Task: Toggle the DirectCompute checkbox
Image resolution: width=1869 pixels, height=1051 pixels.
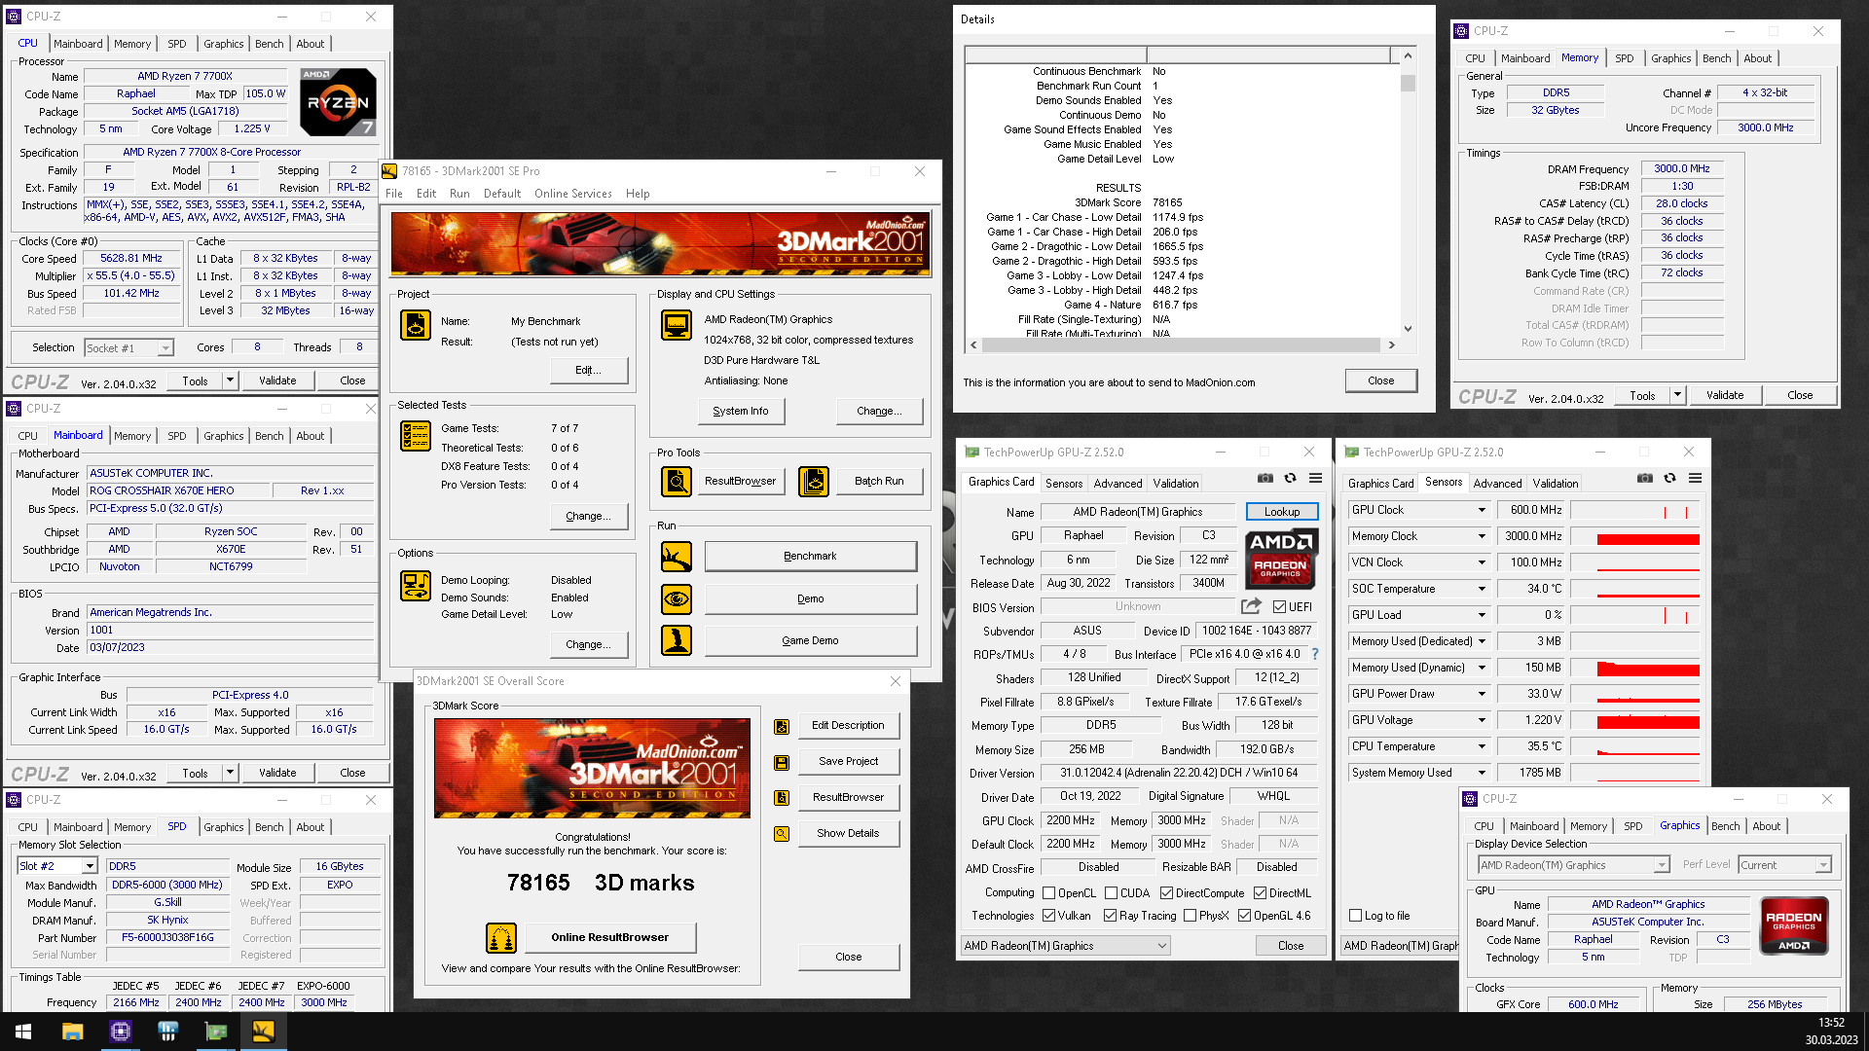Action: pyautogui.click(x=1166, y=893)
